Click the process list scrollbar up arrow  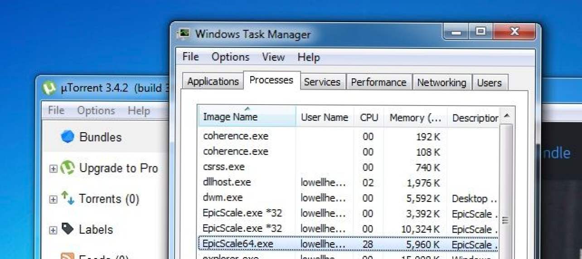pyautogui.click(x=507, y=116)
